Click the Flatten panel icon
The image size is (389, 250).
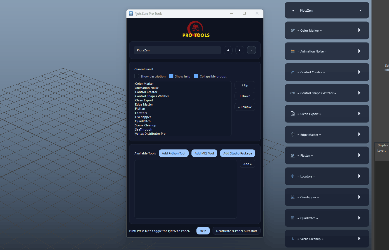(x=293, y=155)
